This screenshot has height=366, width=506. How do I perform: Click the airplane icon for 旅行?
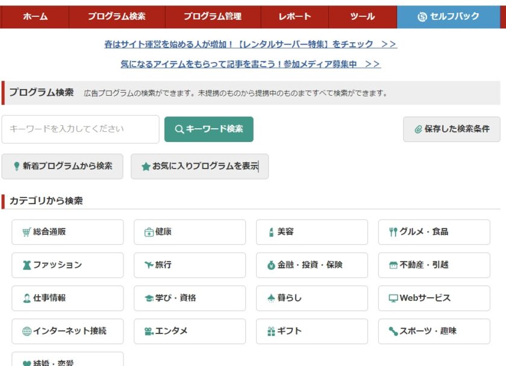(149, 265)
